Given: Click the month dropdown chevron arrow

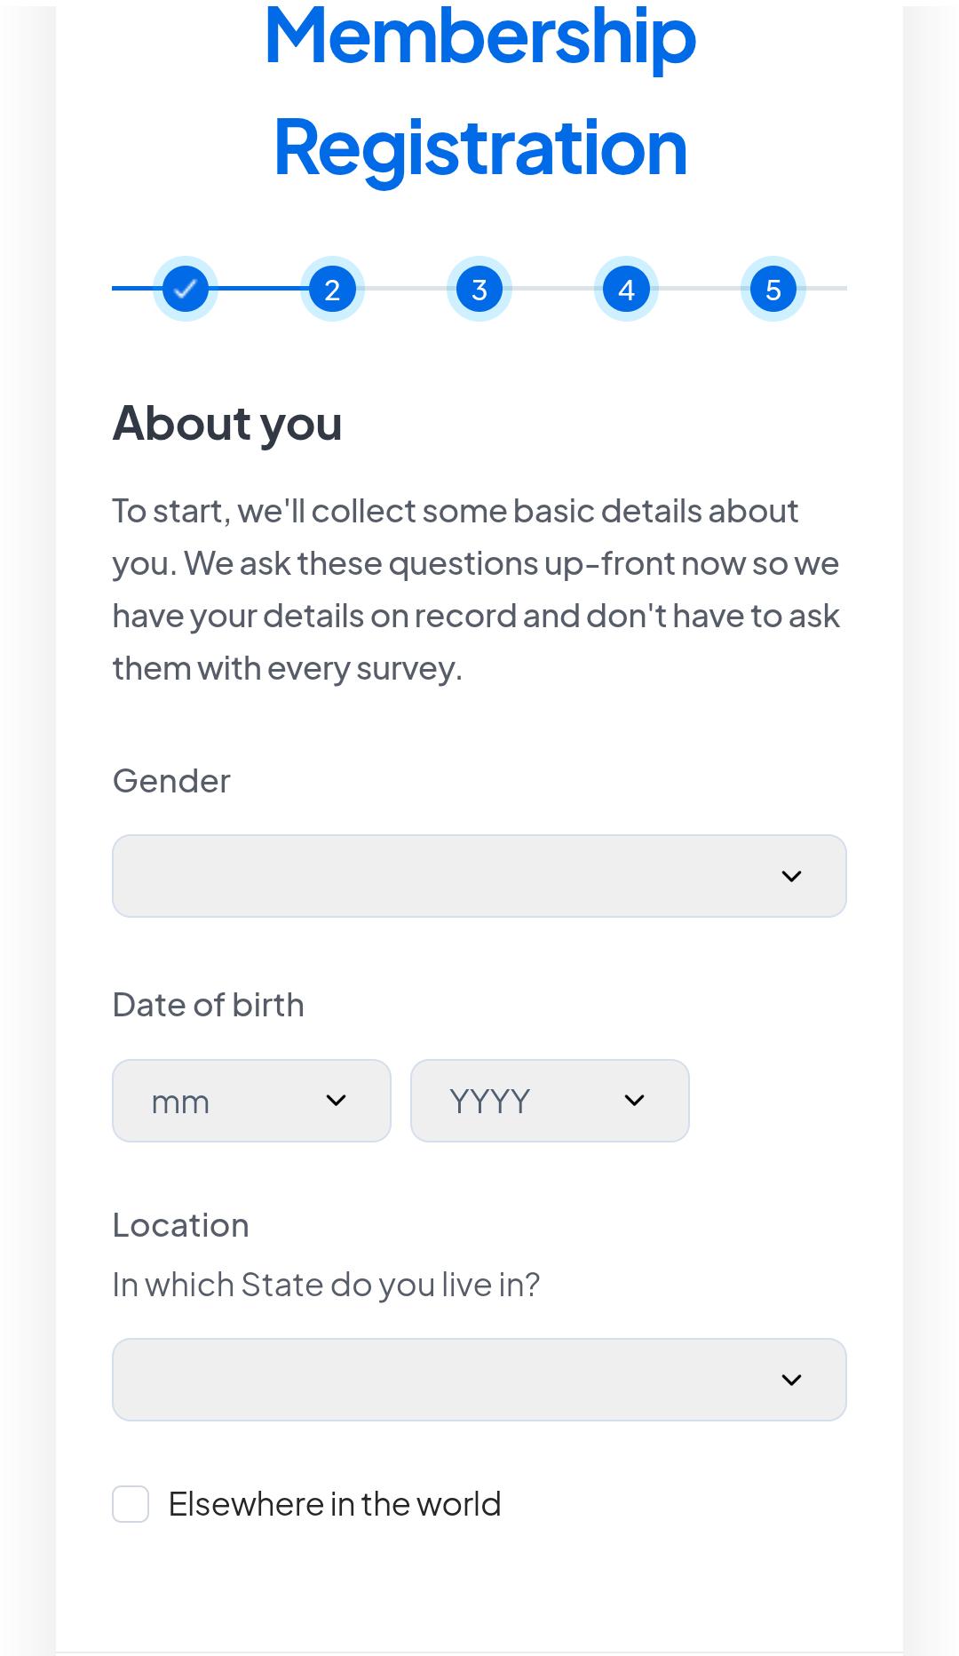Looking at the screenshot, I should pos(337,1101).
